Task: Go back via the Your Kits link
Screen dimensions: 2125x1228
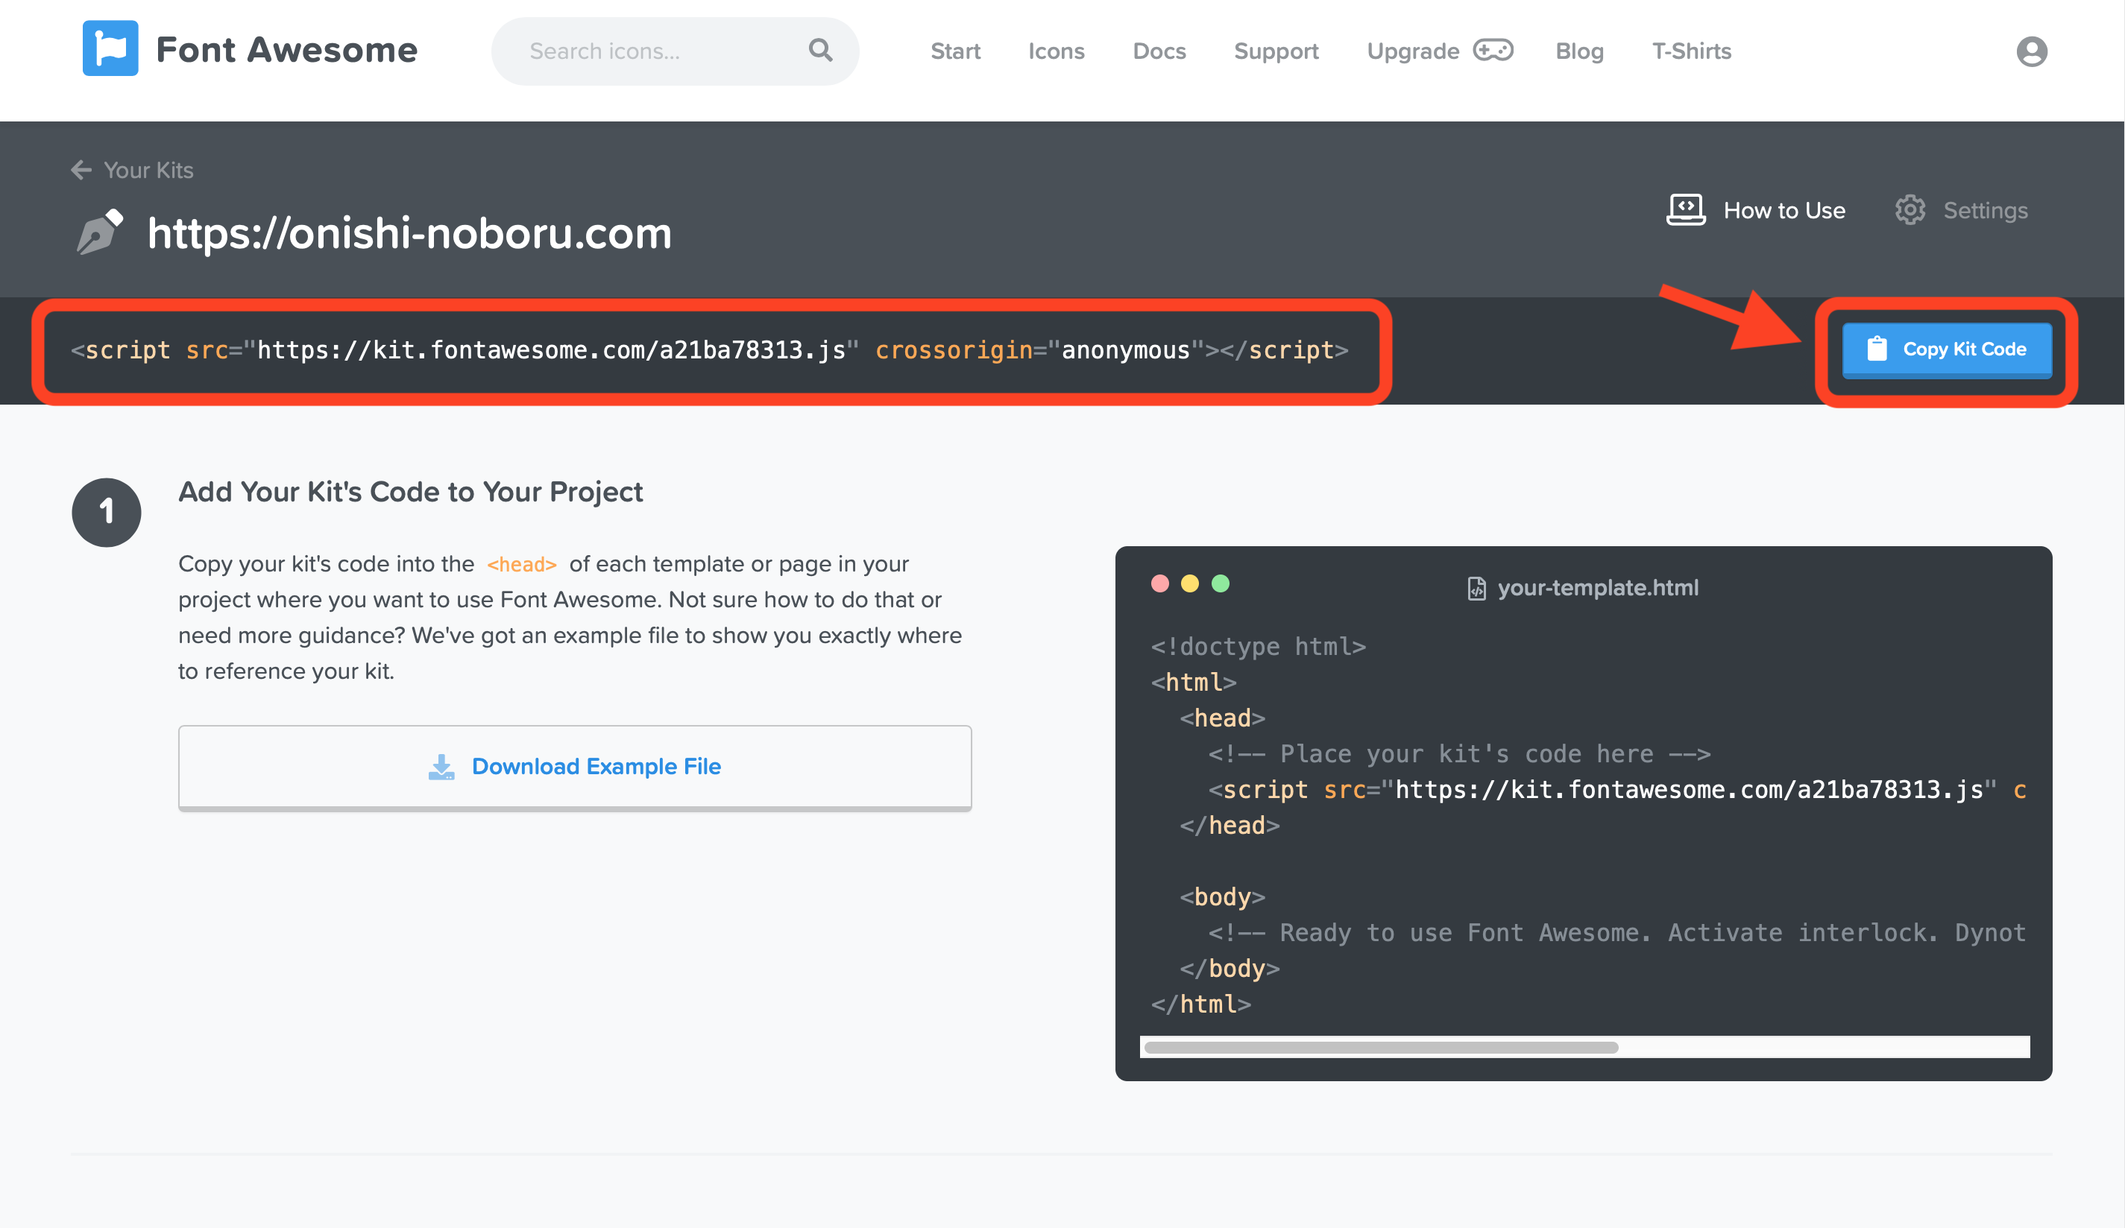Action: pyautogui.click(x=148, y=170)
